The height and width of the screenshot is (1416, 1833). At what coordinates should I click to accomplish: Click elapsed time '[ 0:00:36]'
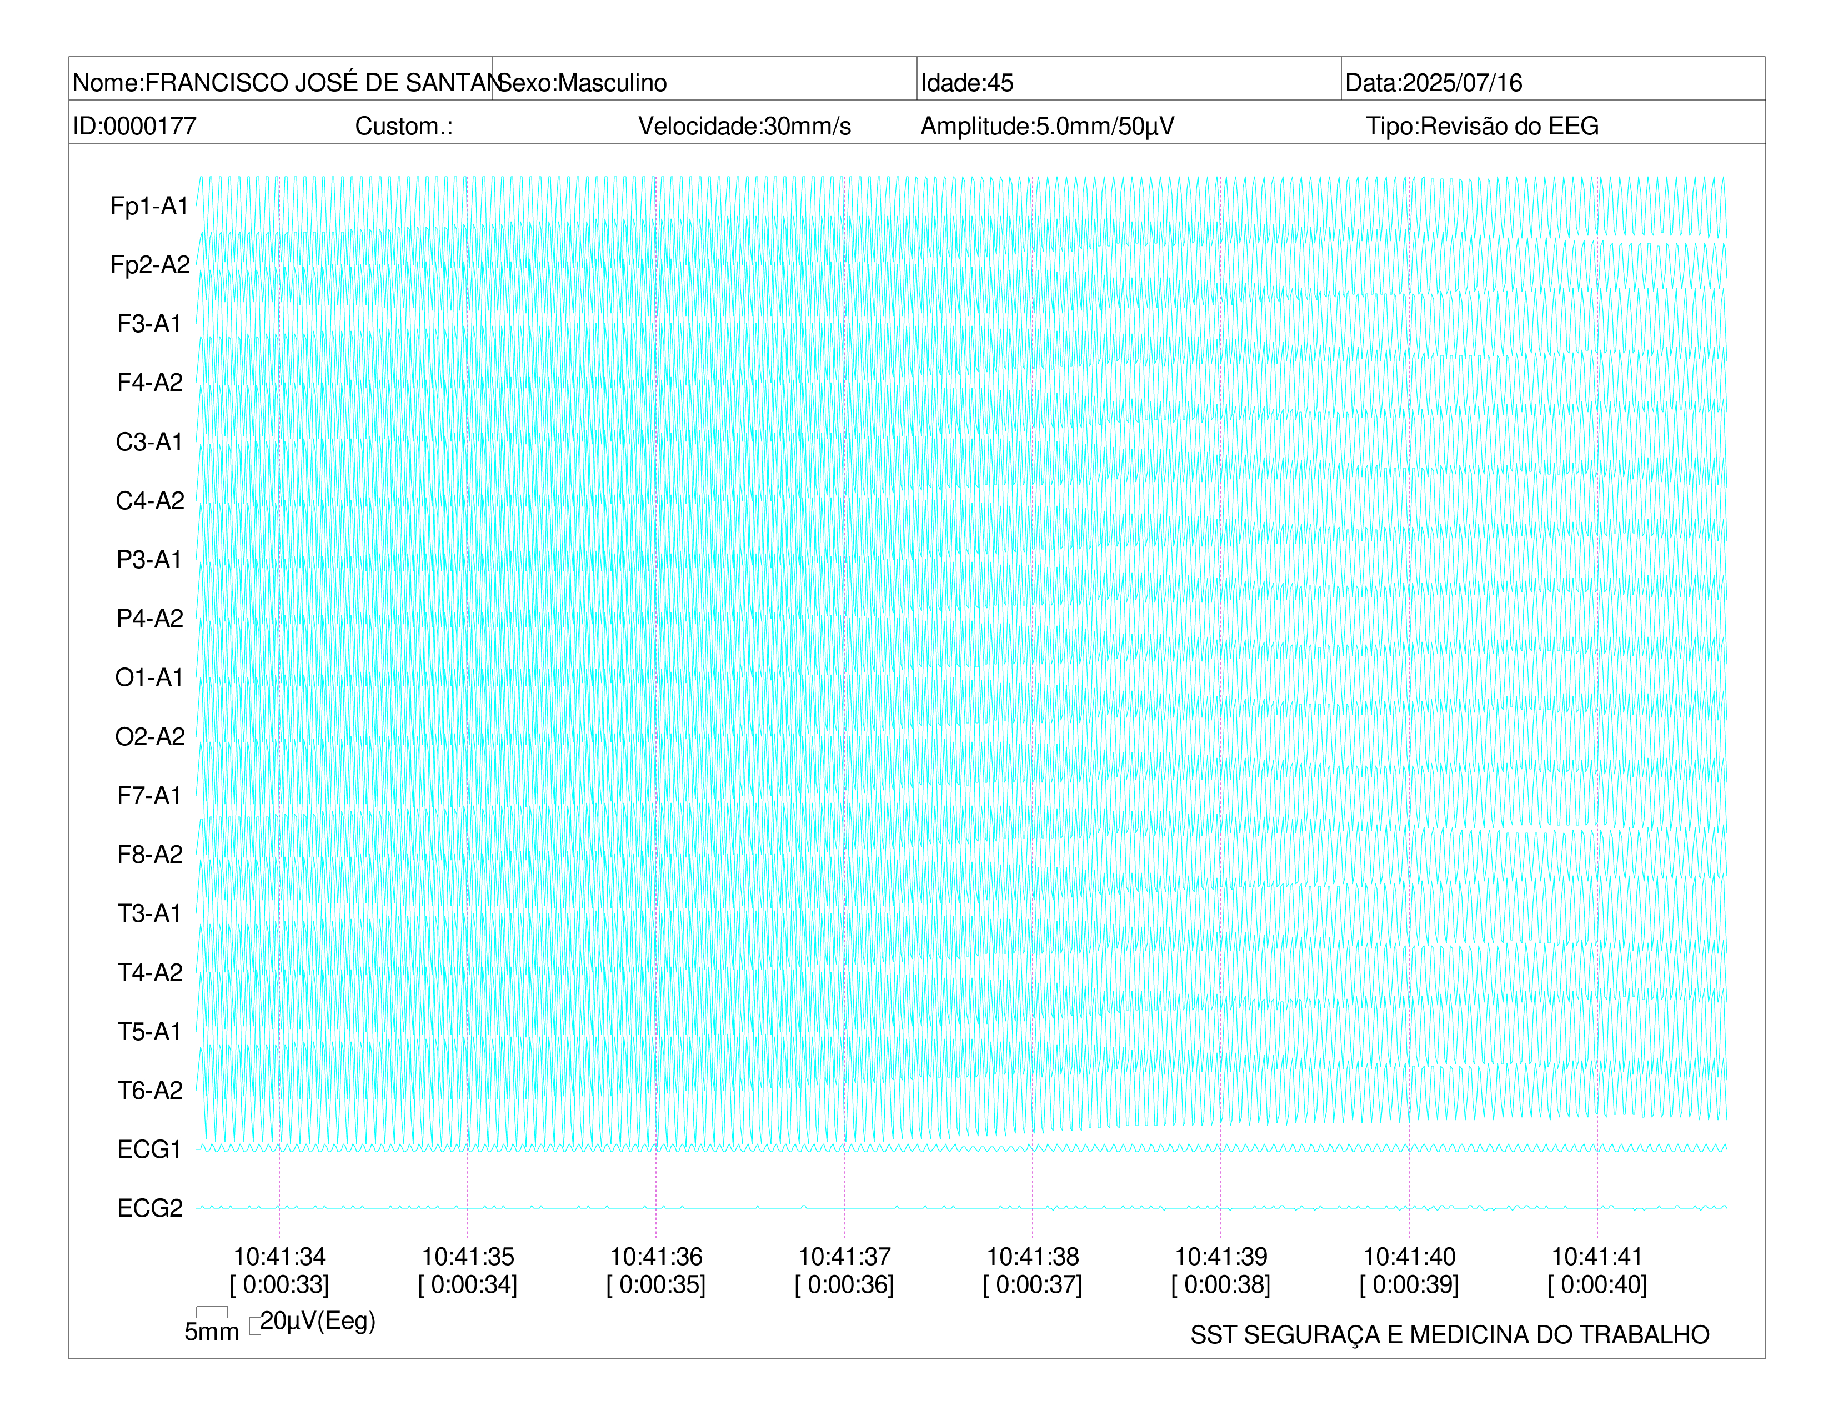click(x=844, y=1285)
